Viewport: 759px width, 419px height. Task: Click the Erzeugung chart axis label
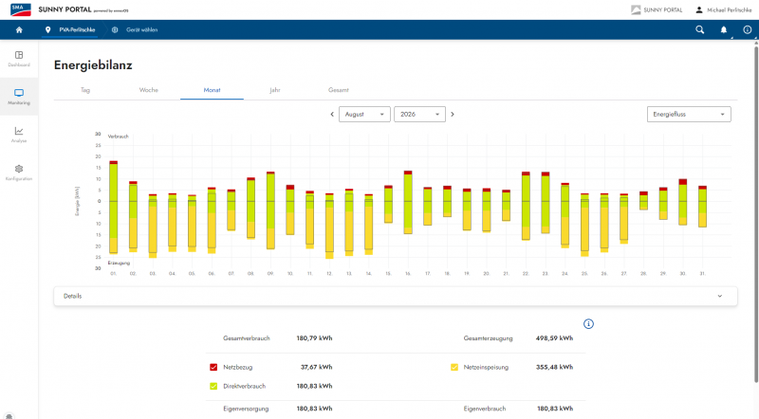click(x=119, y=263)
